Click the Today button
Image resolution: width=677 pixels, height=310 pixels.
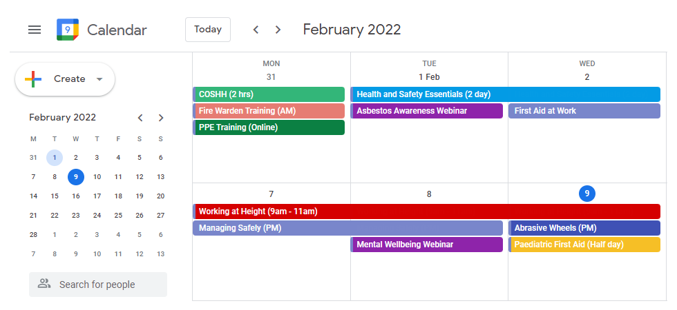click(208, 30)
